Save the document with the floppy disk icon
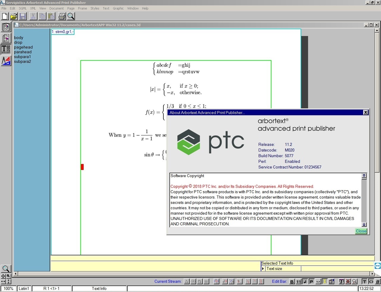 23,16
